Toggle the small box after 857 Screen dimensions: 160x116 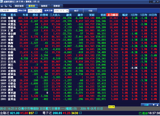coord(36,113)
